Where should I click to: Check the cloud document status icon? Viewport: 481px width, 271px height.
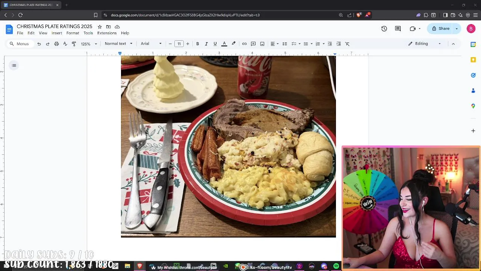point(117,27)
